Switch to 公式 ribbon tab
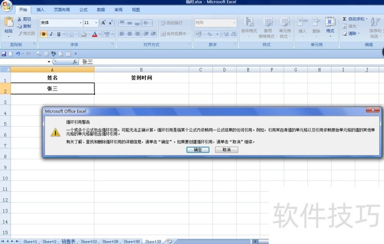Screen dimensions: 384x244 83,10
